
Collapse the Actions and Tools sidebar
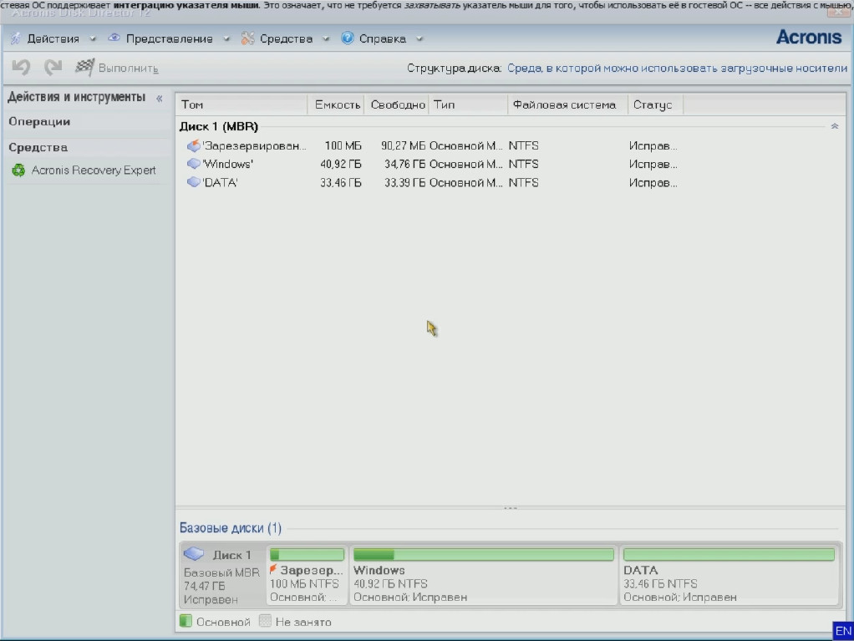(160, 99)
